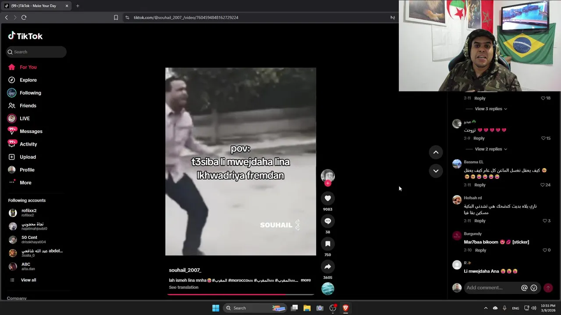The width and height of the screenshot is (561, 315).
Task: Open the emoji picker in comment box
Action: click(x=534, y=288)
